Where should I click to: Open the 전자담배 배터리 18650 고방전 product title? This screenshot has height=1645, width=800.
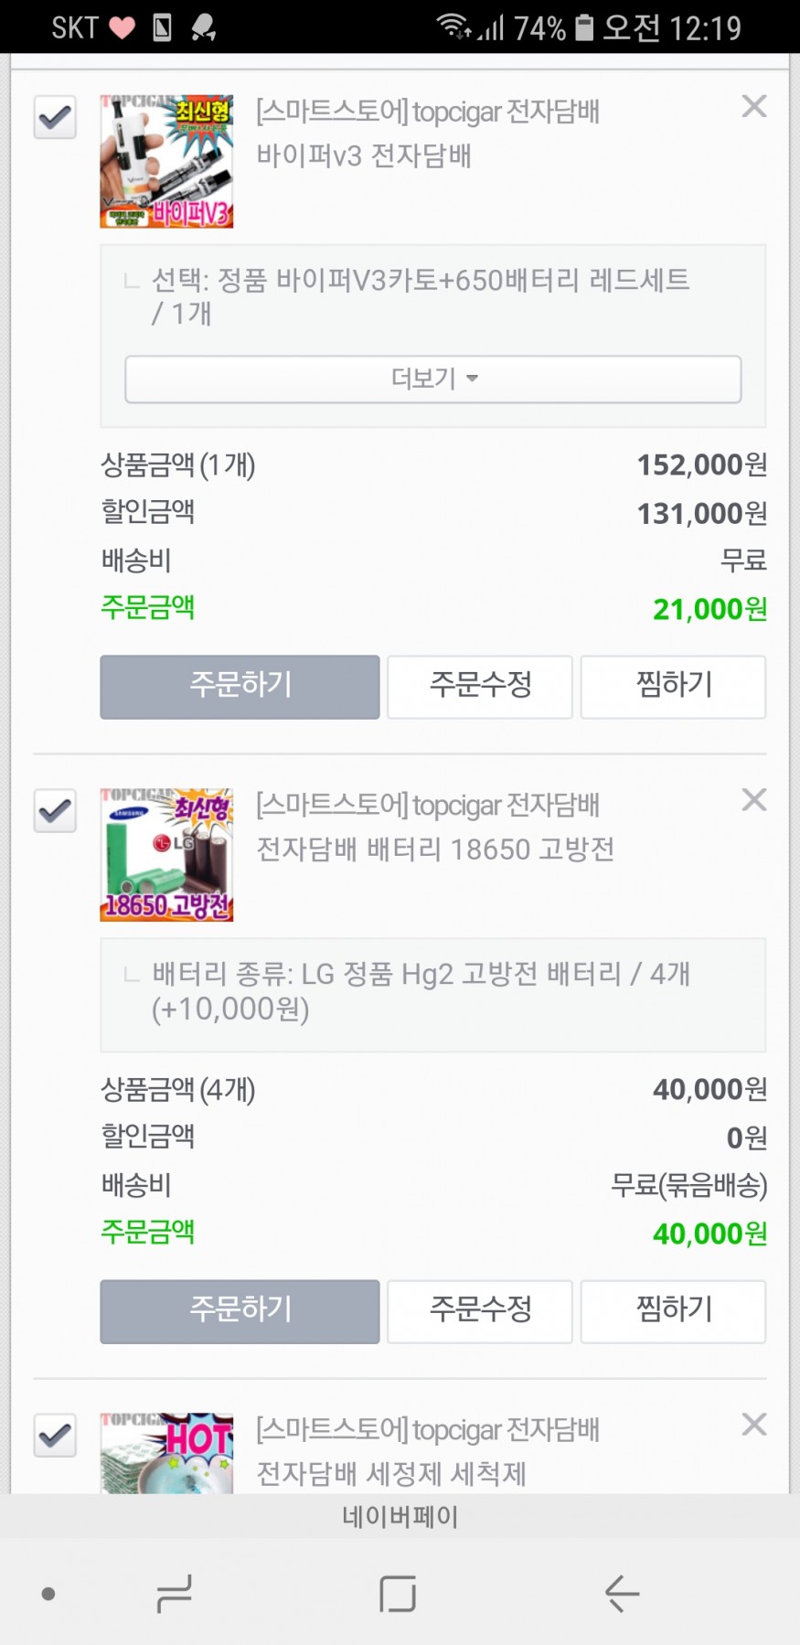coord(435,849)
